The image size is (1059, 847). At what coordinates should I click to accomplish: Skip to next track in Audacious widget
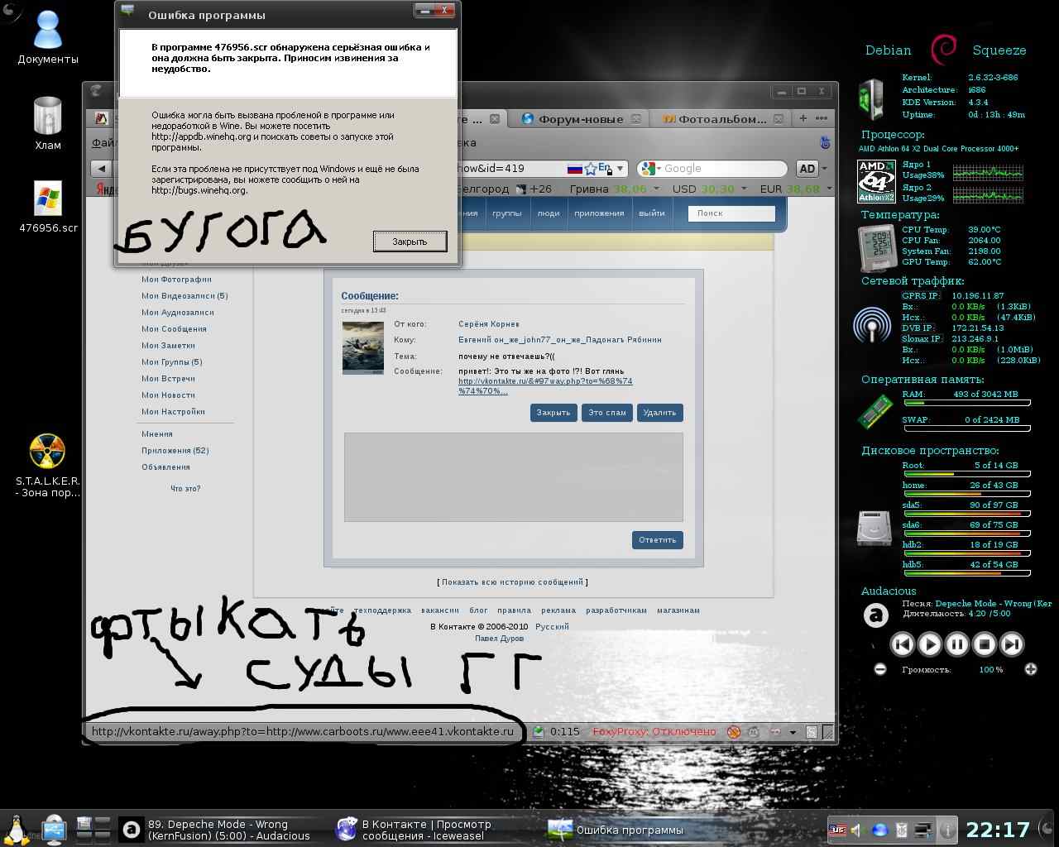point(1011,644)
